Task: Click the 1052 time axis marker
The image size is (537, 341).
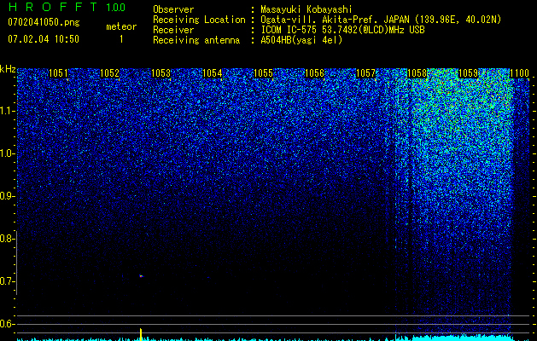Action: click(109, 73)
